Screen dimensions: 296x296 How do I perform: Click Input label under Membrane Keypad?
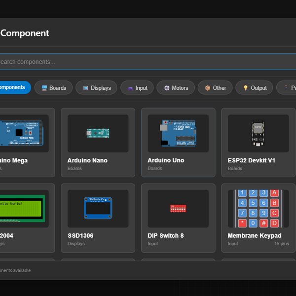point(233,244)
